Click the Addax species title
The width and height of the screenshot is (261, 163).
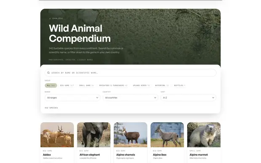coord(47,155)
